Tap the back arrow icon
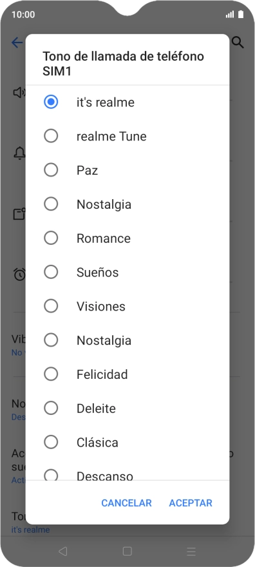This screenshot has height=567, width=255. [17, 43]
